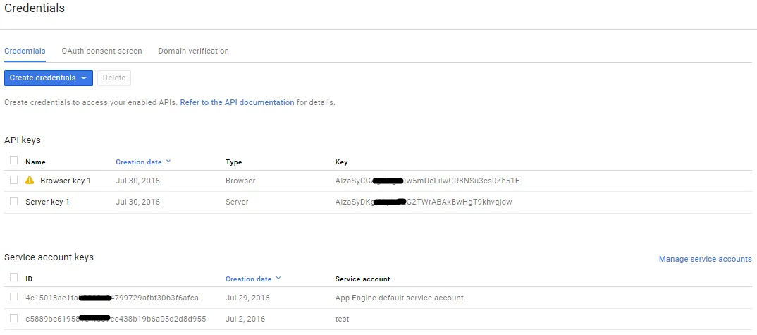Follow the Refer to the API documentation link
Image resolution: width=757 pixels, height=335 pixels.
point(237,102)
